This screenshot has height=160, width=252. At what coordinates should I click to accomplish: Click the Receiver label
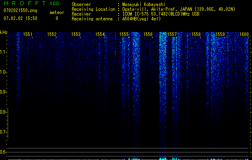[81, 14]
